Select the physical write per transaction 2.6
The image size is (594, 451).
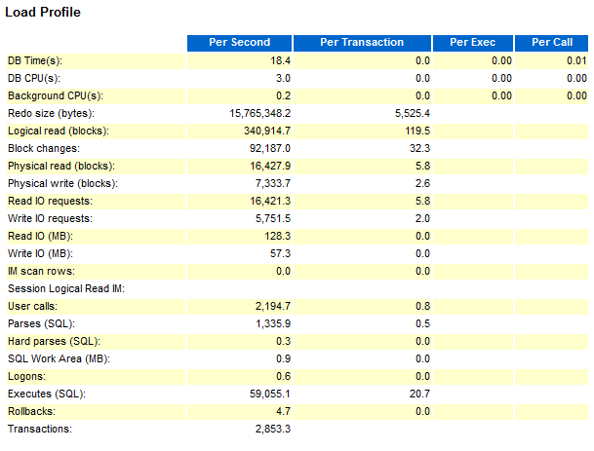422,183
